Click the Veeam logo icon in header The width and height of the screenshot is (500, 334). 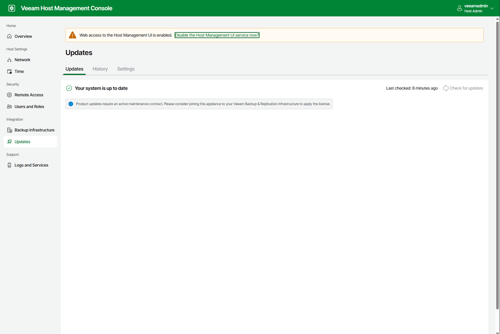click(12, 8)
